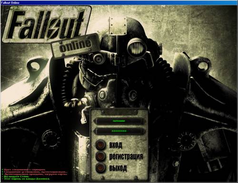238x183 pixels.
Task: Select the выход exit label
Action: pyautogui.click(x=118, y=168)
